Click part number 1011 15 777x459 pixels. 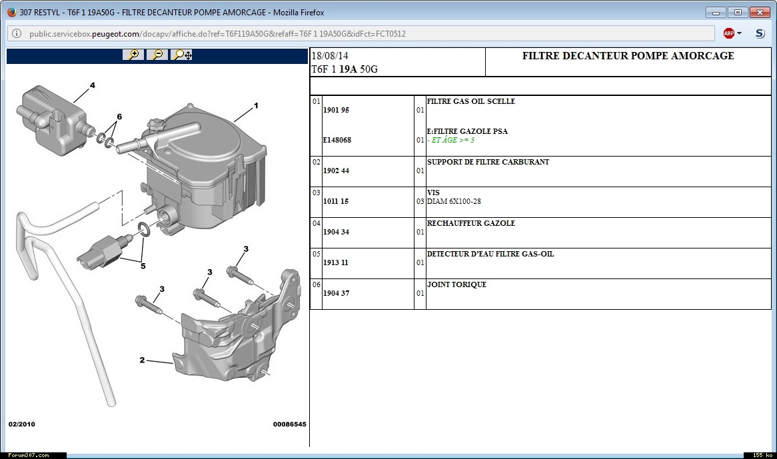336,201
